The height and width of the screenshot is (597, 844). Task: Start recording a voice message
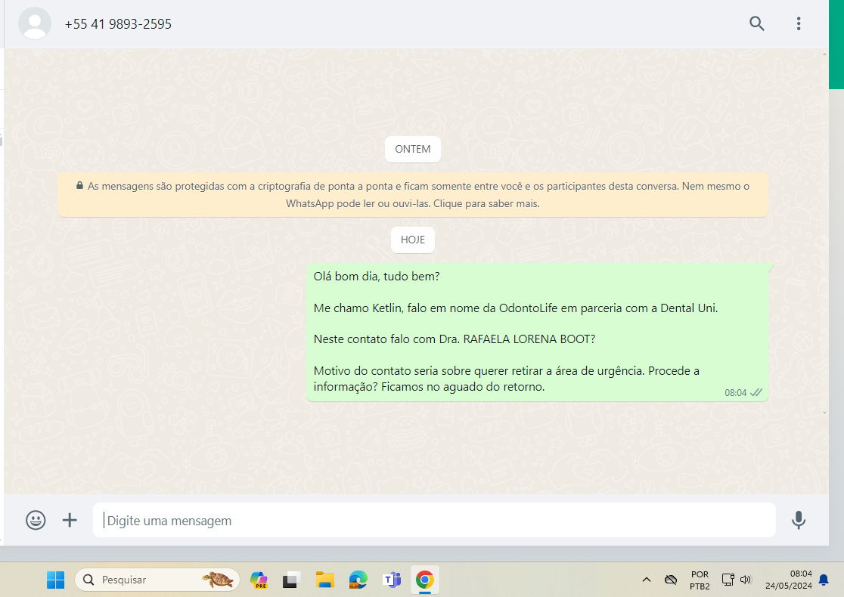799,520
